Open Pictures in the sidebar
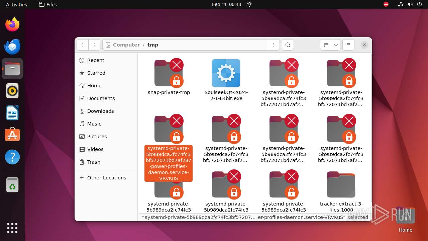Viewport: 428px width, 241px height. point(106,137)
